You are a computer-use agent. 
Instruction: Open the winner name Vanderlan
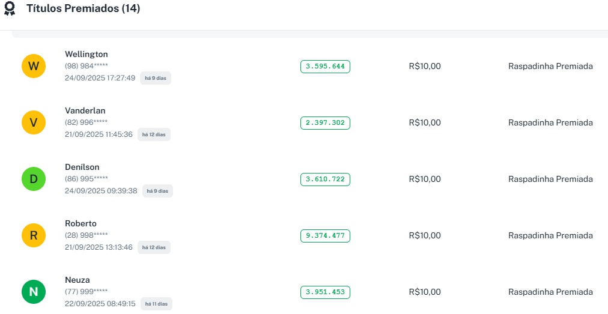[x=85, y=110]
